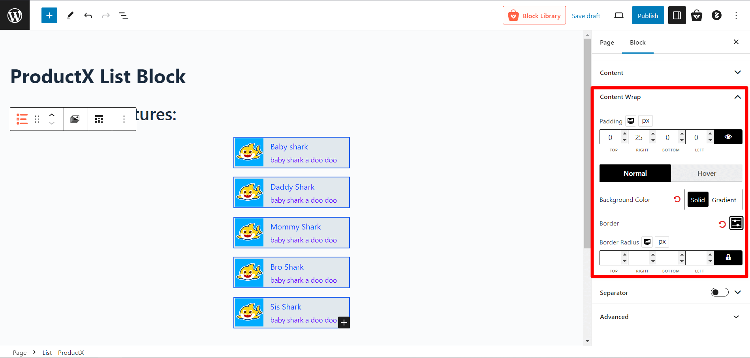Open the Border settings sliders icon
This screenshot has width=750, height=358.
(736, 223)
